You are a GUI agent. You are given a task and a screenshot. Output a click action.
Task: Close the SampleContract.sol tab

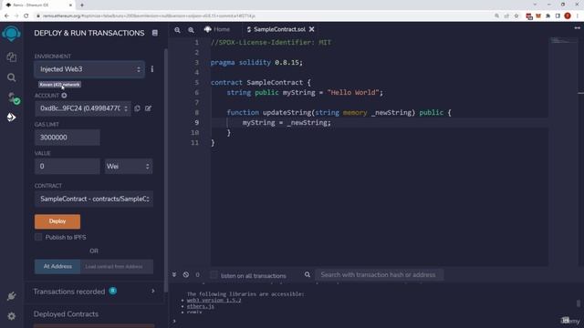pyautogui.click(x=312, y=29)
